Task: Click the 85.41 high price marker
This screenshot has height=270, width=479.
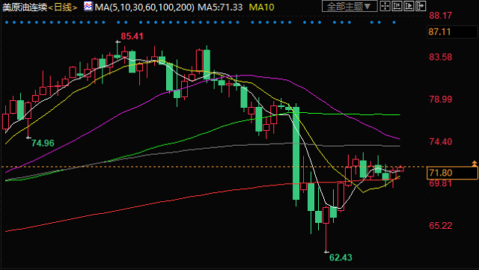Action: [x=132, y=37]
